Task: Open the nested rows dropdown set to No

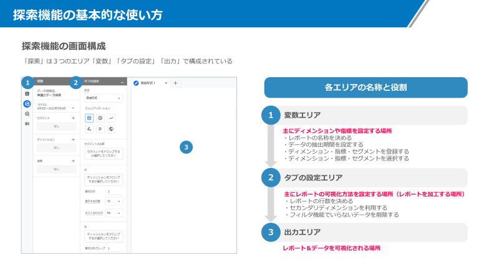Action: coord(114,213)
